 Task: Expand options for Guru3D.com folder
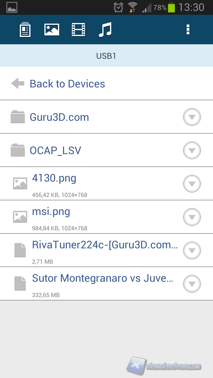coord(192,117)
